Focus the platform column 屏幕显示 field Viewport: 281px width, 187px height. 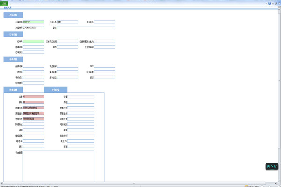pyautogui.click(x=81, y=113)
